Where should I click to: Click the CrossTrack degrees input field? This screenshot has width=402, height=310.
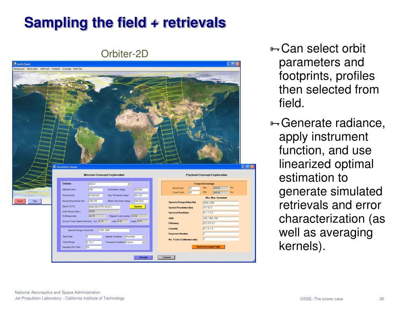(x=194, y=192)
